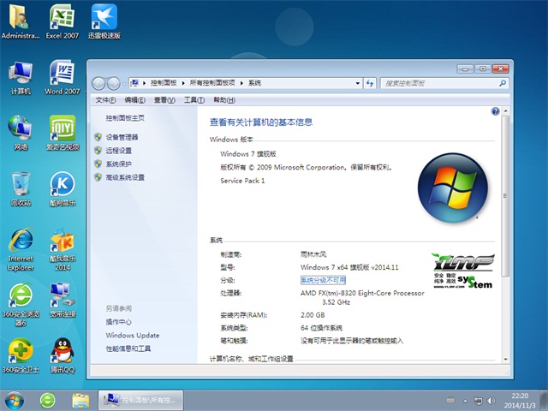Select the text Windows 7 x64 旗舰版 v2014.11
Screen dimensions: 548x411
349,267
